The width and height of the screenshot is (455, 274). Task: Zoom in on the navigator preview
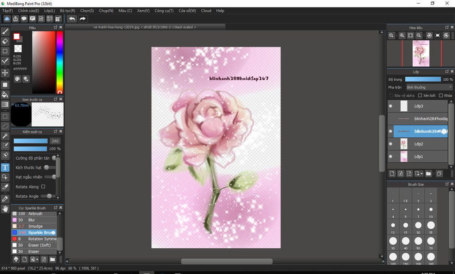(402, 35)
